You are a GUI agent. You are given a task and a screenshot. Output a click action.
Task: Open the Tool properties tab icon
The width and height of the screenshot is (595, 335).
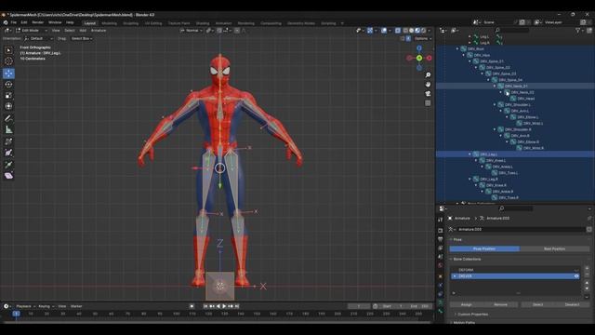coord(440,220)
